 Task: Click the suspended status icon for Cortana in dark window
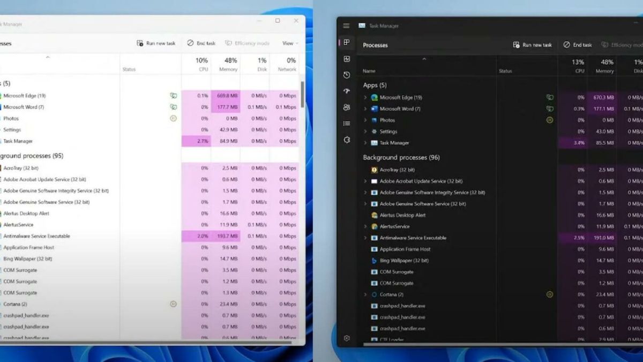(549, 294)
